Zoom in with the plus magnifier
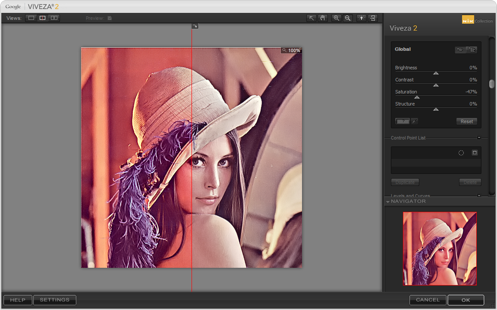Image resolution: width=497 pixels, height=310 pixels. pyautogui.click(x=337, y=18)
